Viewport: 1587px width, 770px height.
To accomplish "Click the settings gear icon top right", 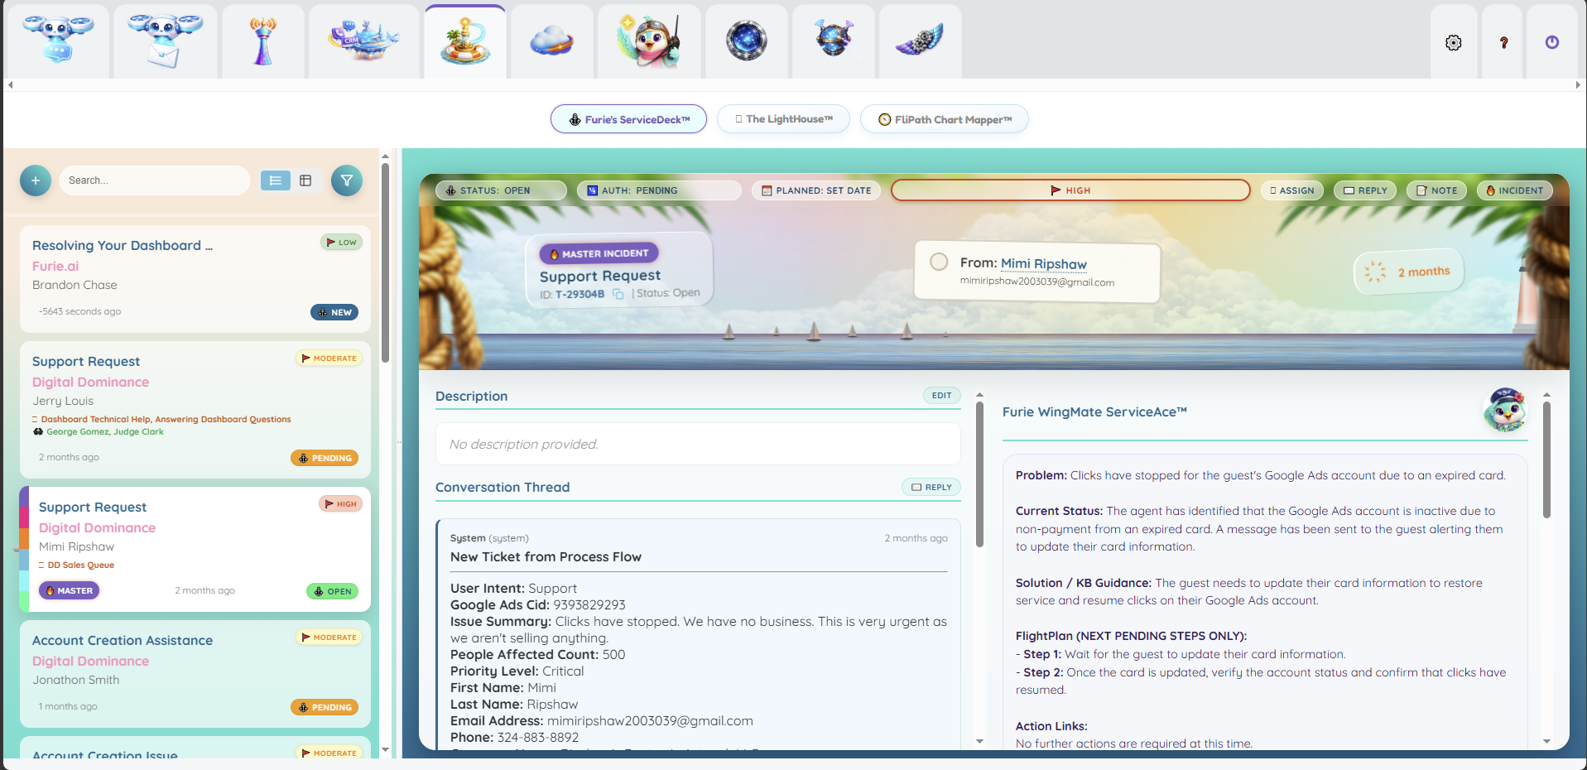I will pos(1454,42).
